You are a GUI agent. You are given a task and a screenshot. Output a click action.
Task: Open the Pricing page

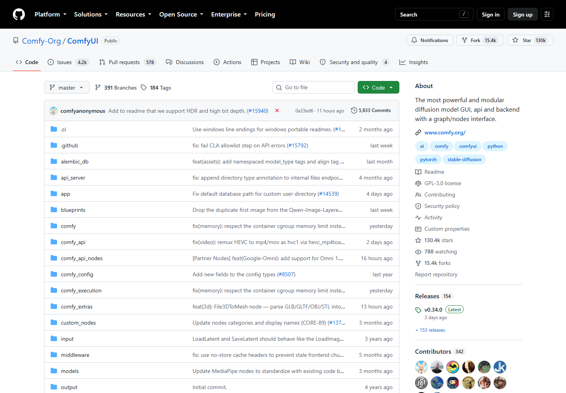(265, 14)
